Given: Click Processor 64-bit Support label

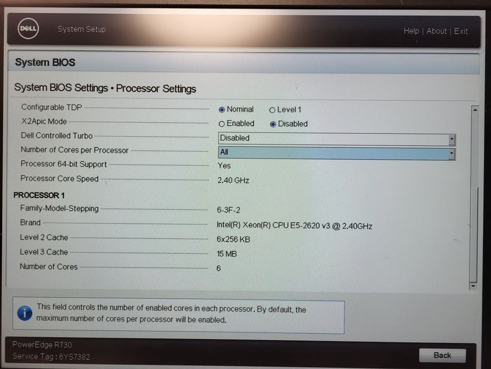Looking at the screenshot, I should pyautogui.click(x=64, y=164).
